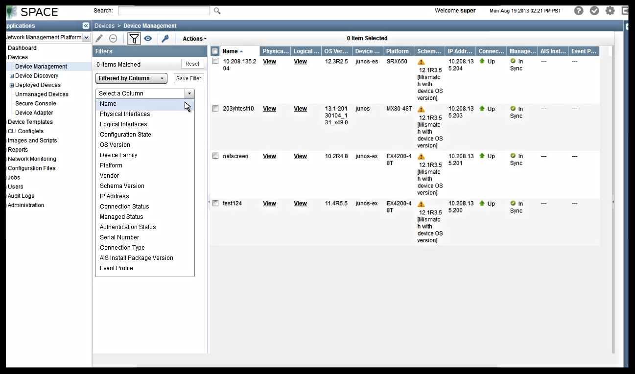Viewport: 635px width, 374px height.
Task: Open Device Adapter in sidebar
Action: pyautogui.click(x=34, y=113)
